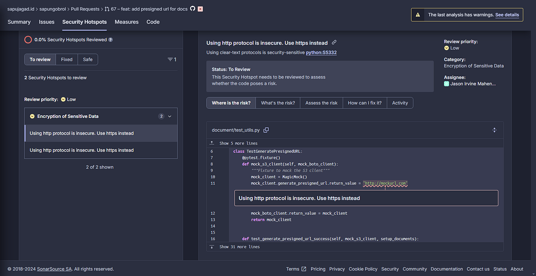Click the expand-code icon atop the code viewer
The width and height of the screenshot is (536, 276).
494,130
